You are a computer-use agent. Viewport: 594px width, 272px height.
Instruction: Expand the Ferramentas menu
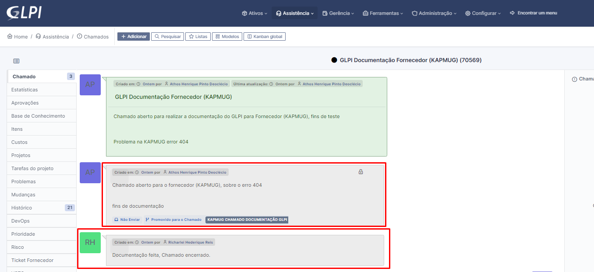383,13
